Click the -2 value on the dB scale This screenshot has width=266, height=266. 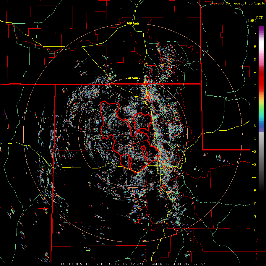coord(254,151)
